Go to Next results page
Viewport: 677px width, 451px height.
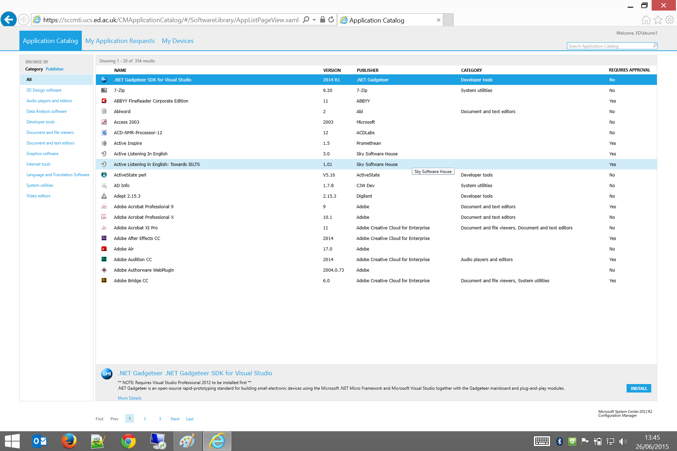(175, 419)
